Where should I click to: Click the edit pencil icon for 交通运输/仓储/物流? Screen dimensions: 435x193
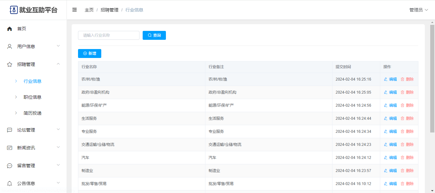tap(386, 145)
